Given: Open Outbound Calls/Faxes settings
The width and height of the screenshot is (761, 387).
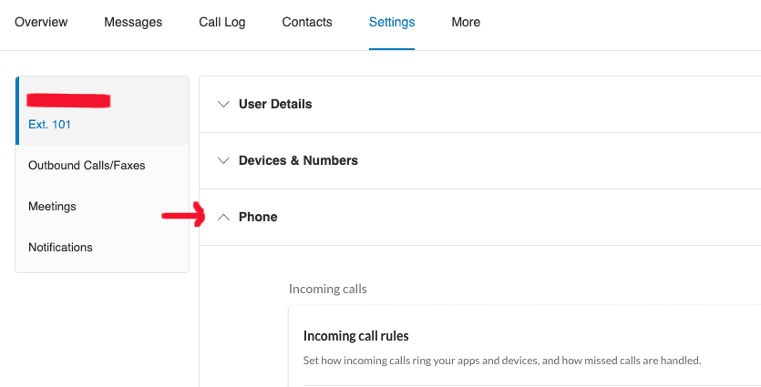Looking at the screenshot, I should (x=87, y=166).
